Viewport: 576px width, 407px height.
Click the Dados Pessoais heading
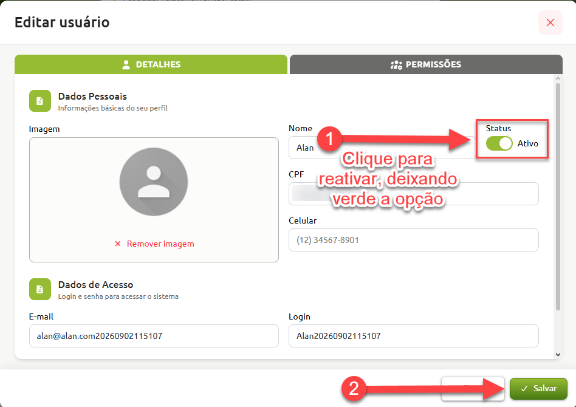[92, 96]
